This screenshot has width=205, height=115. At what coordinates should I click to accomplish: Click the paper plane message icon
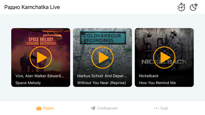click(x=93, y=108)
